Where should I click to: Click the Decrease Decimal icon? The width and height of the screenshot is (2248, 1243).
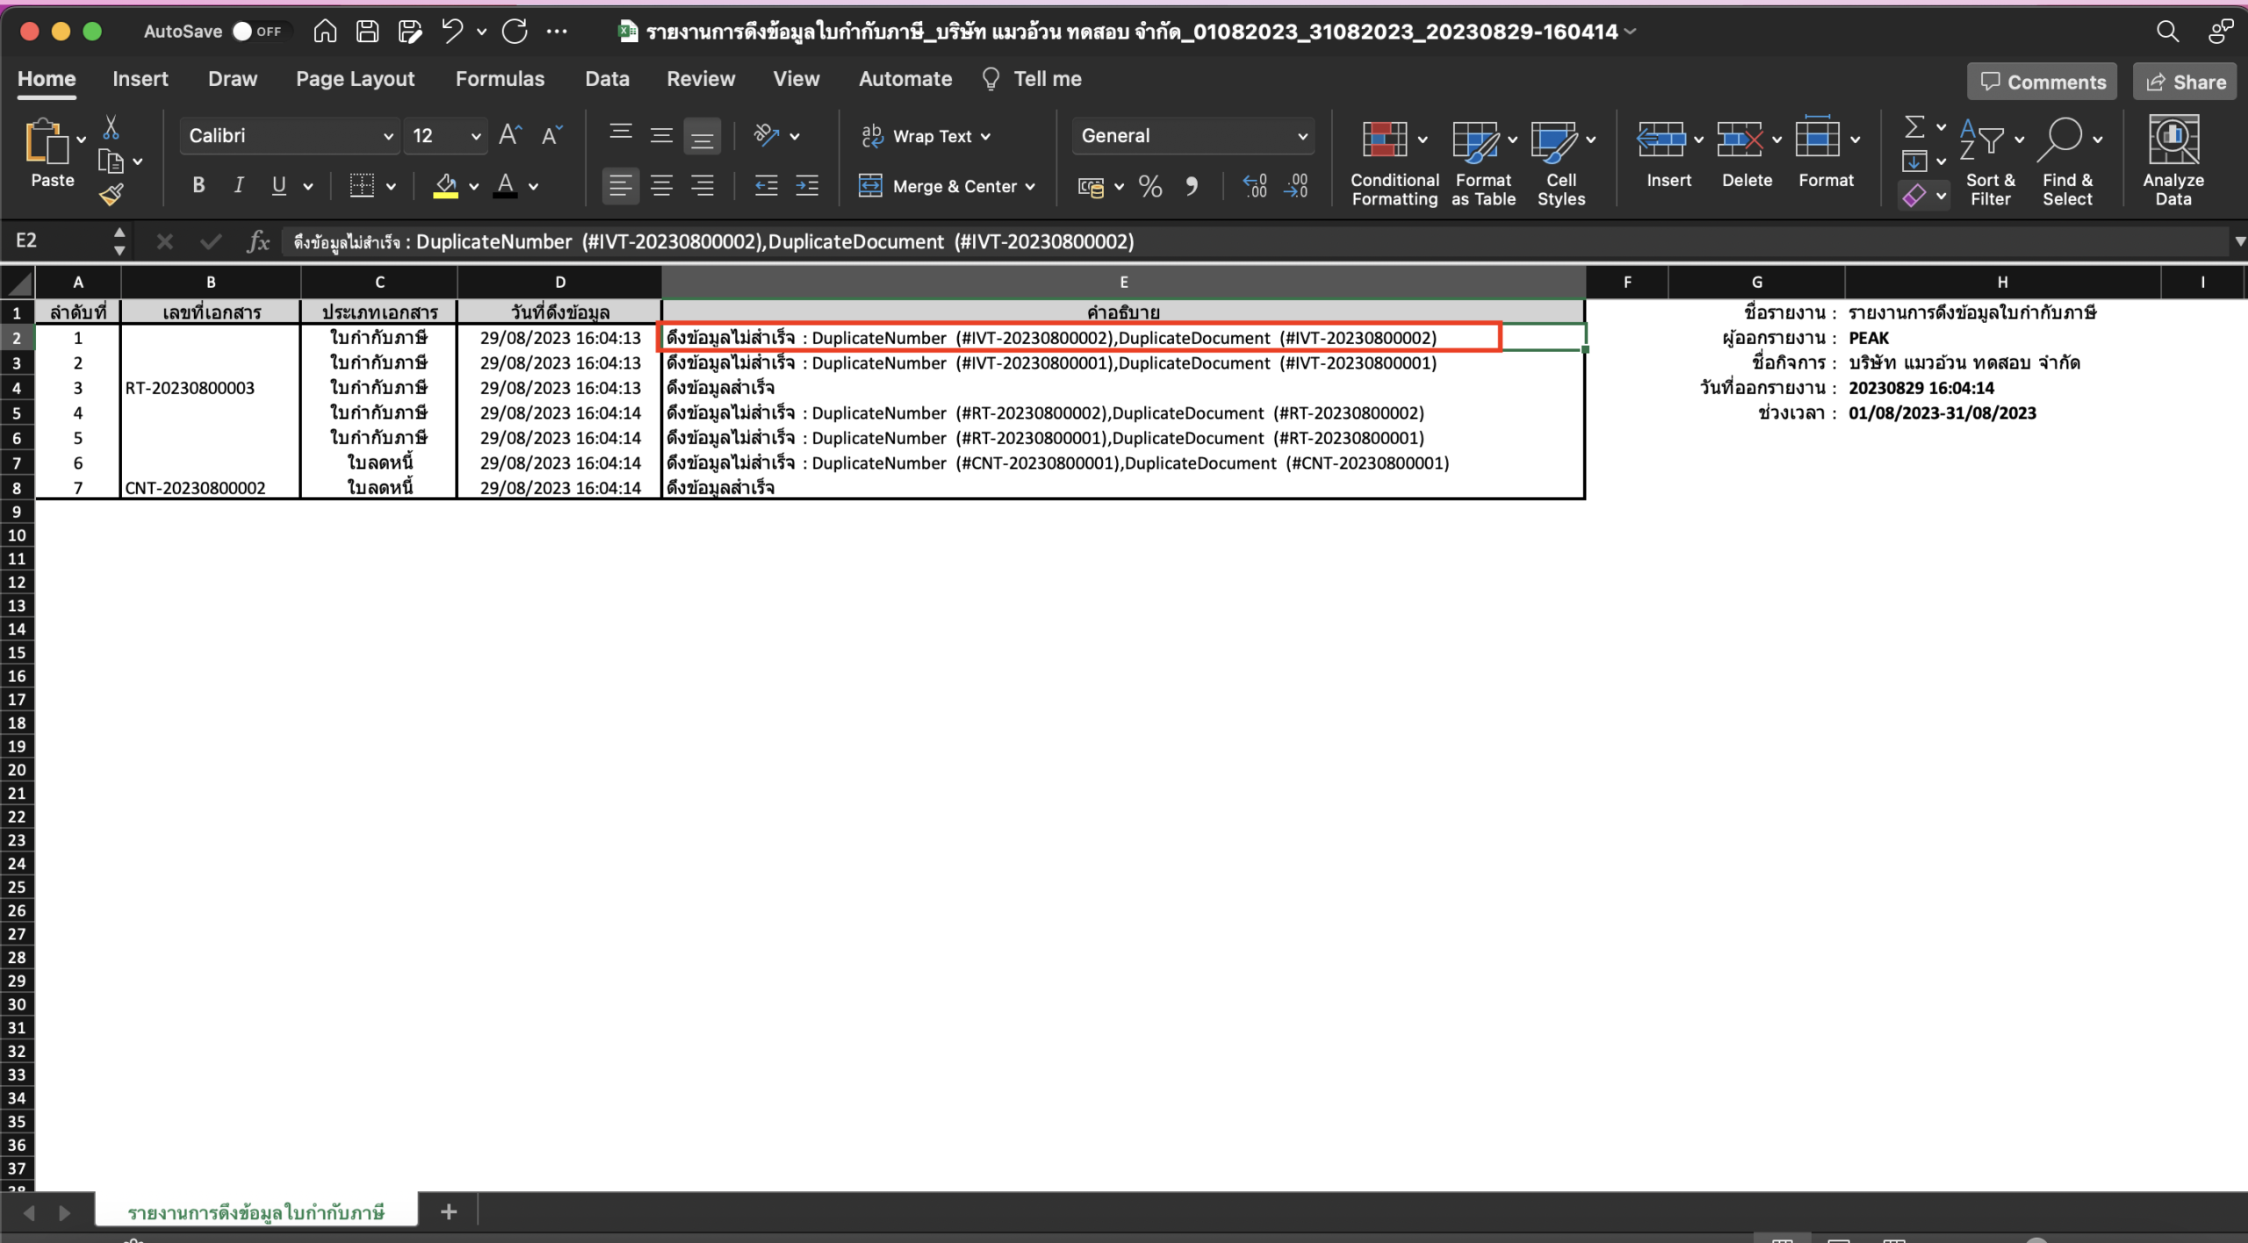1296,186
